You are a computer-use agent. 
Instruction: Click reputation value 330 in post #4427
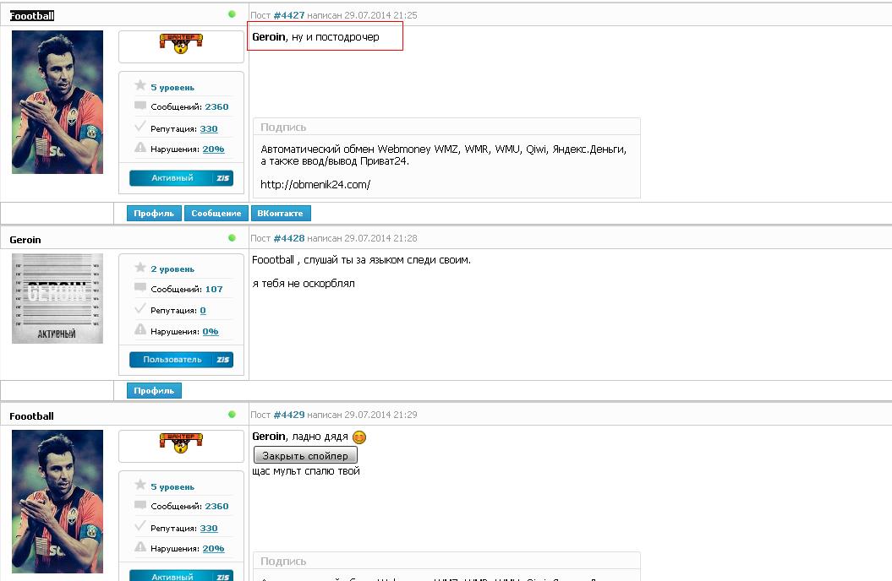click(209, 129)
